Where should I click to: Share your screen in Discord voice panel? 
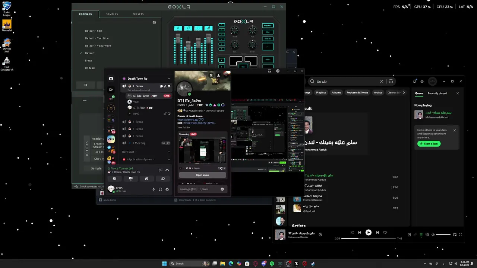tap(131, 179)
